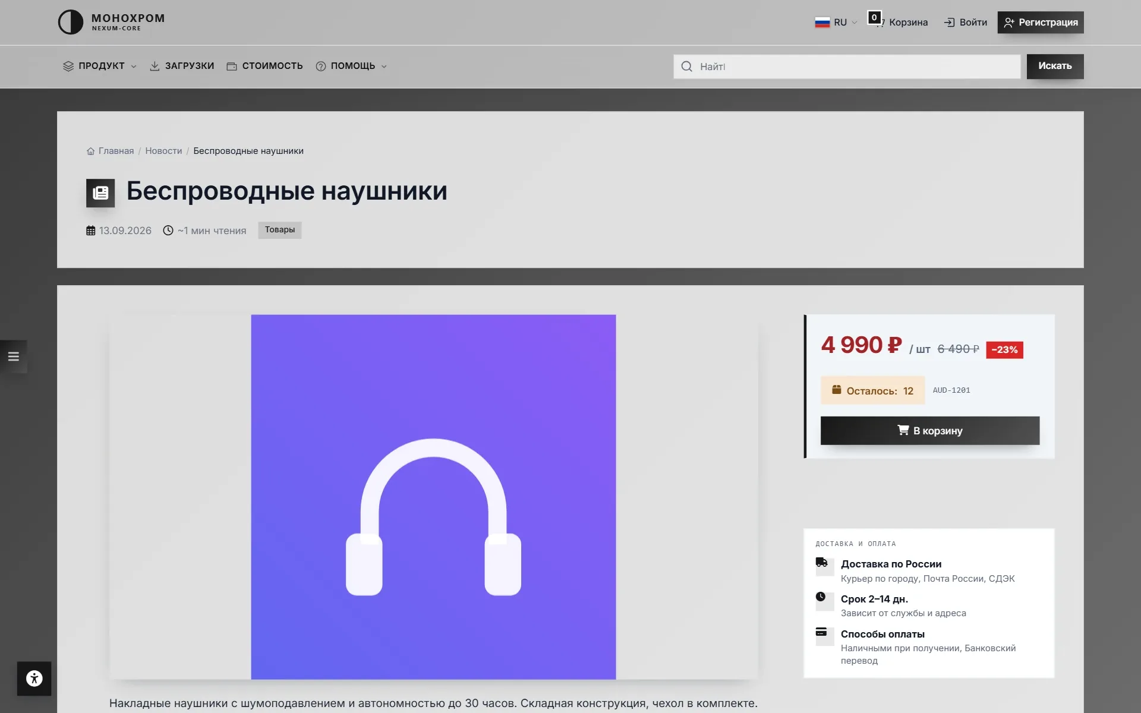
Task: Click the Товары category tag
Action: pos(280,230)
